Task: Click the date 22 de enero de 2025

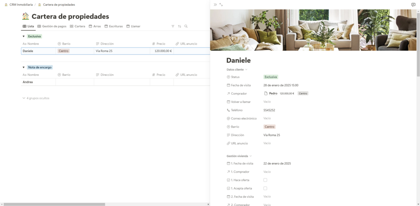Action: (277, 163)
